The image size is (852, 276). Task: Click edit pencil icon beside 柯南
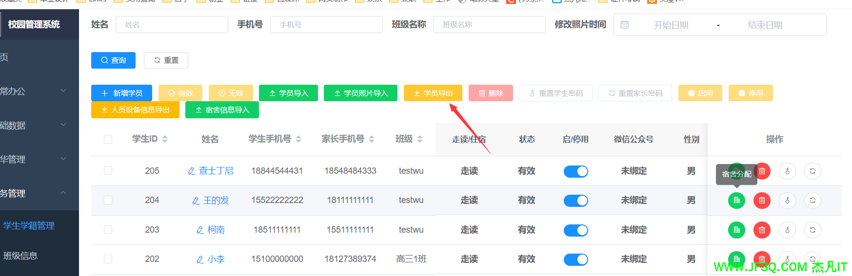200,230
